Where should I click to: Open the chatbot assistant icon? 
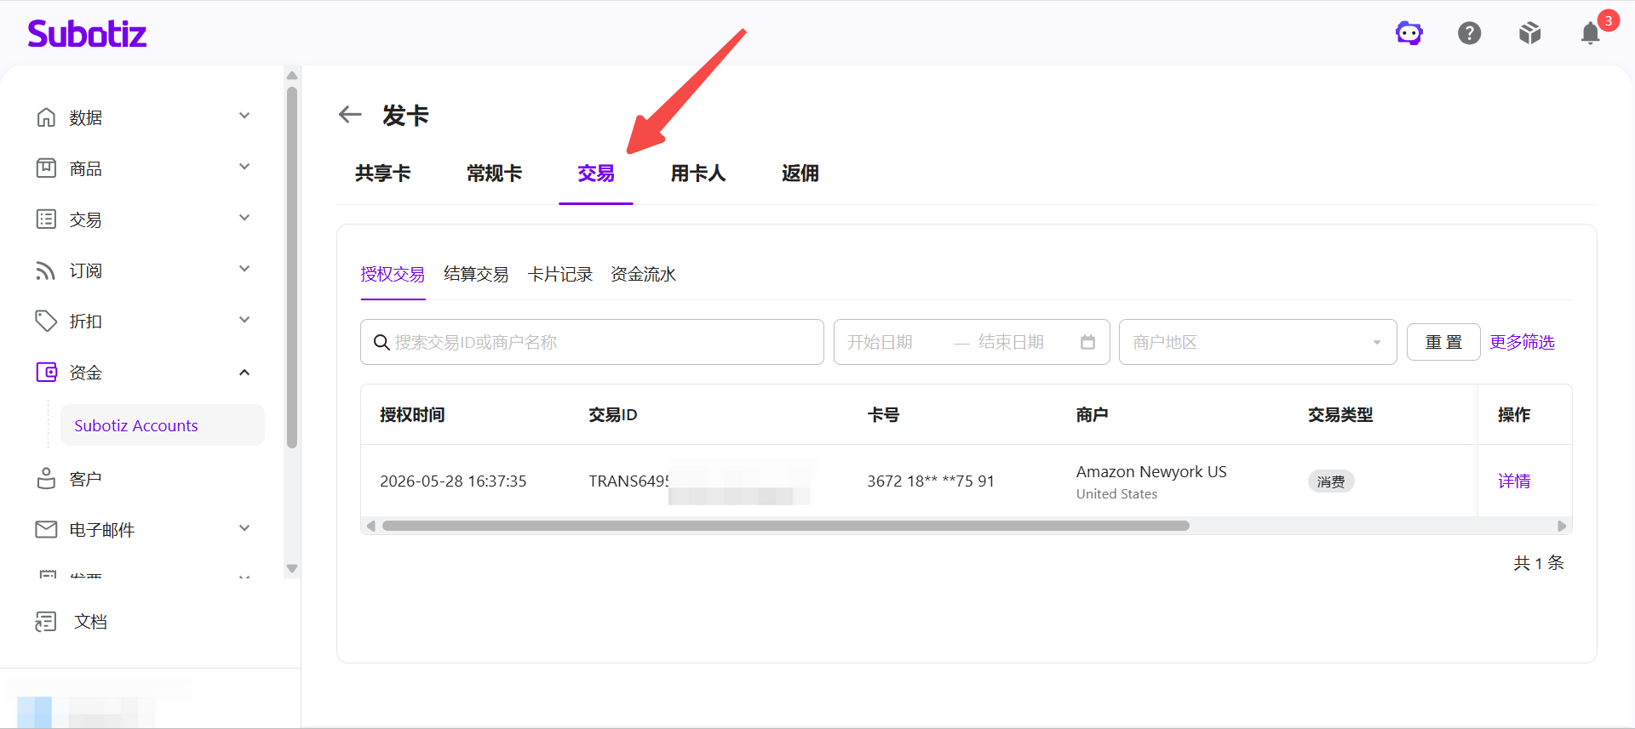coord(1409,33)
